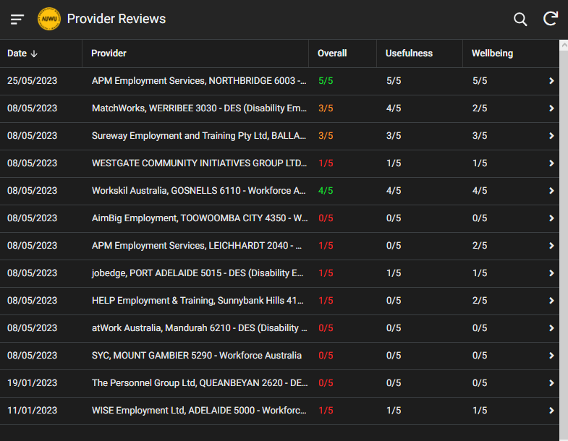The height and width of the screenshot is (441, 568).
Task: Select APM Employment Services, LEICHHARDT text
Action: pyautogui.click(x=196, y=246)
